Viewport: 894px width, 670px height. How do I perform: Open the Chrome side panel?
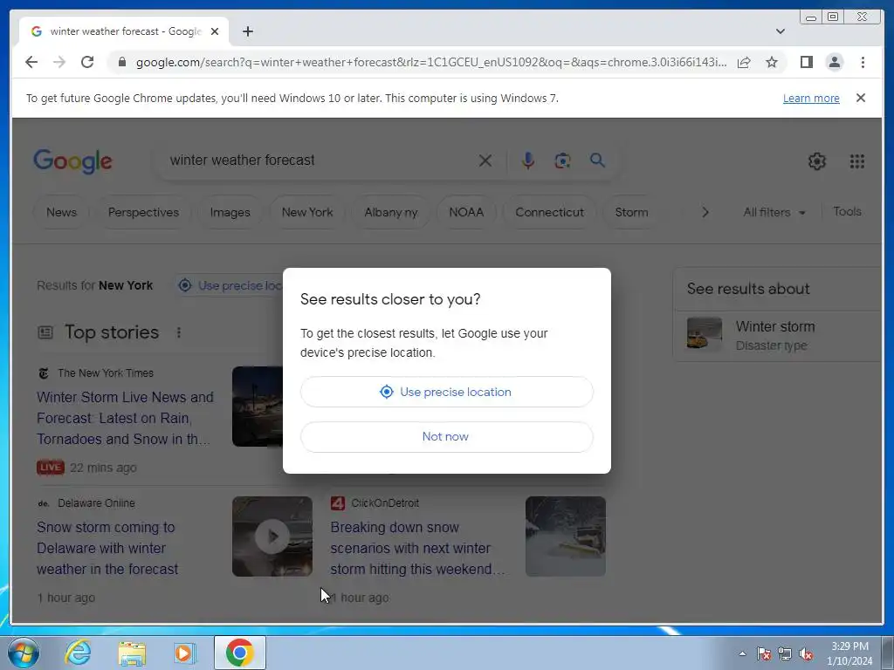[x=806, y=62]
